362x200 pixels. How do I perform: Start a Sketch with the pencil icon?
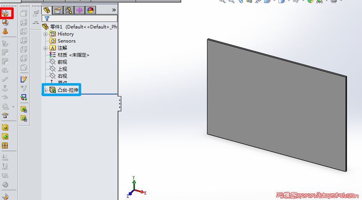[24, 79]
